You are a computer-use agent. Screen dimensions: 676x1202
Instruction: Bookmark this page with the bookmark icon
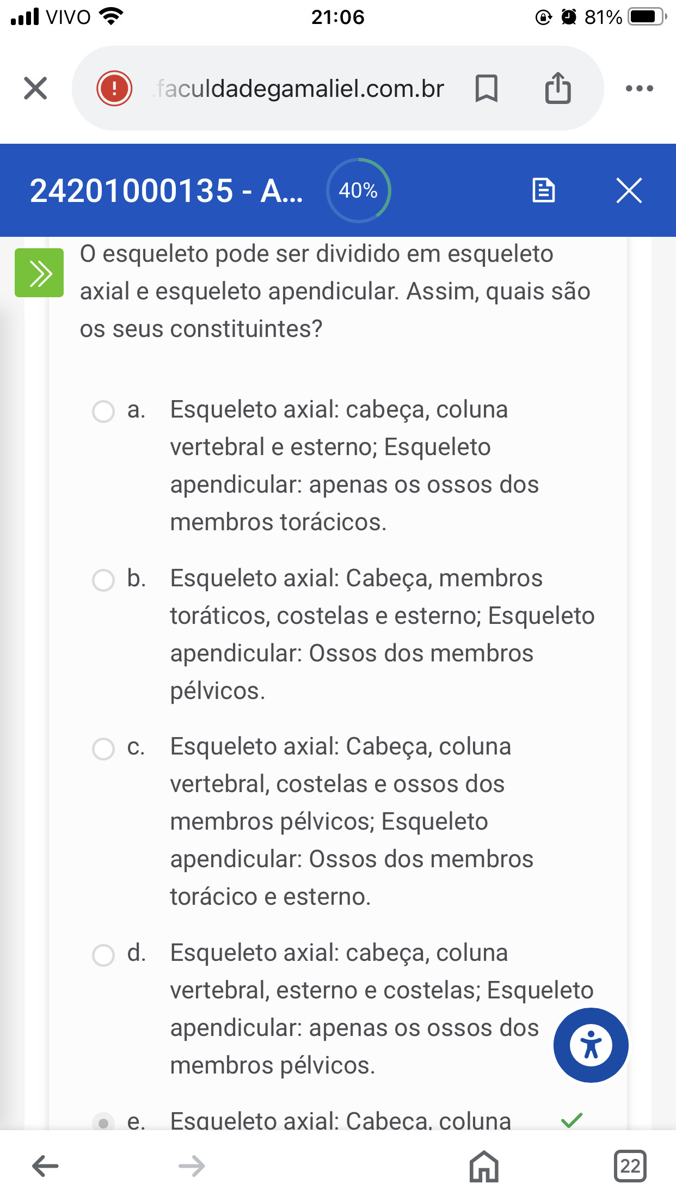[x=486, y=88]
